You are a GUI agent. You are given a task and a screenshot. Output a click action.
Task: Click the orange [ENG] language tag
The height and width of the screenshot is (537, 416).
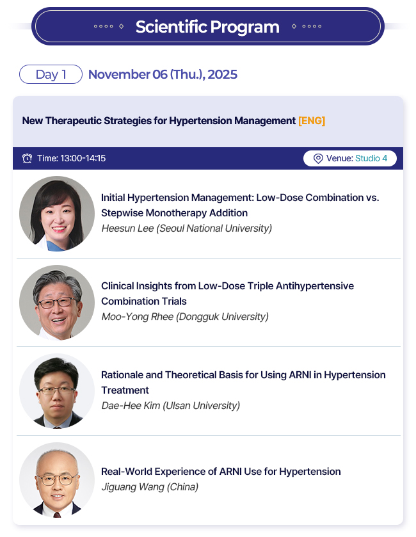click(x=312, y=121)
